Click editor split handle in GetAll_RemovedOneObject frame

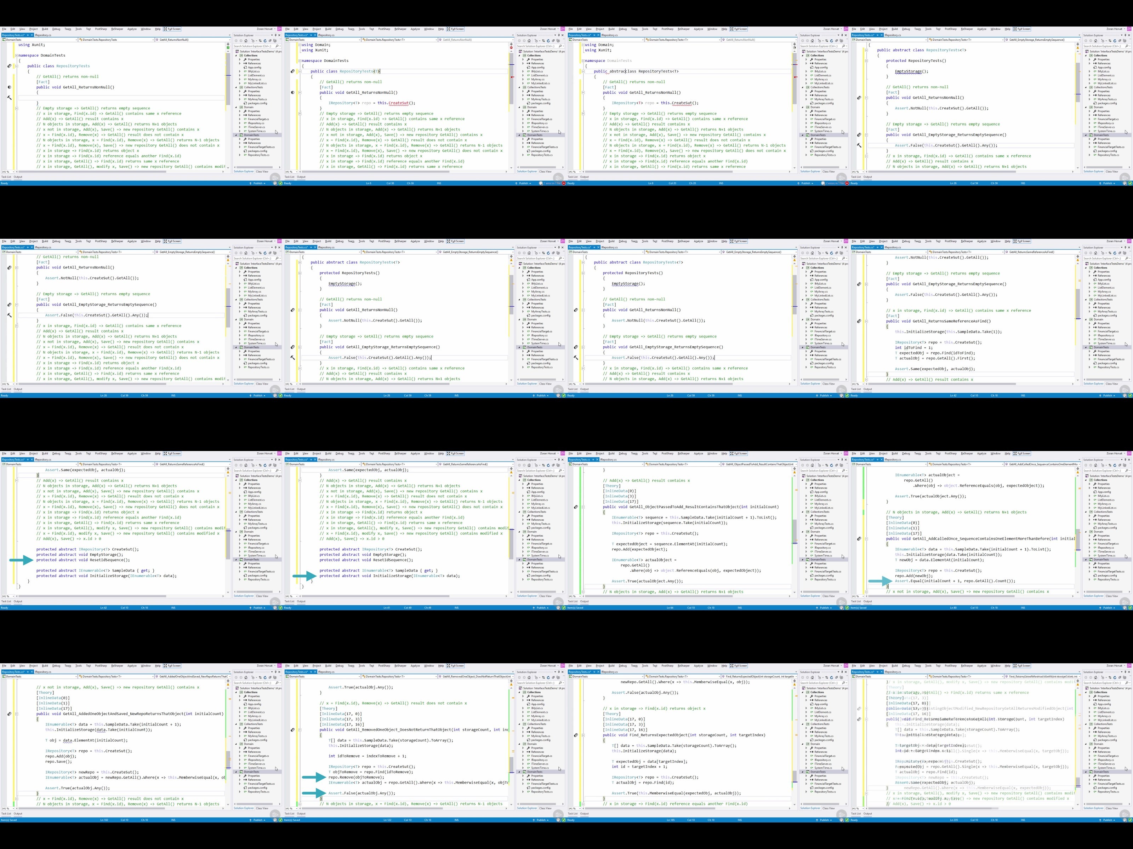(511, 681)
